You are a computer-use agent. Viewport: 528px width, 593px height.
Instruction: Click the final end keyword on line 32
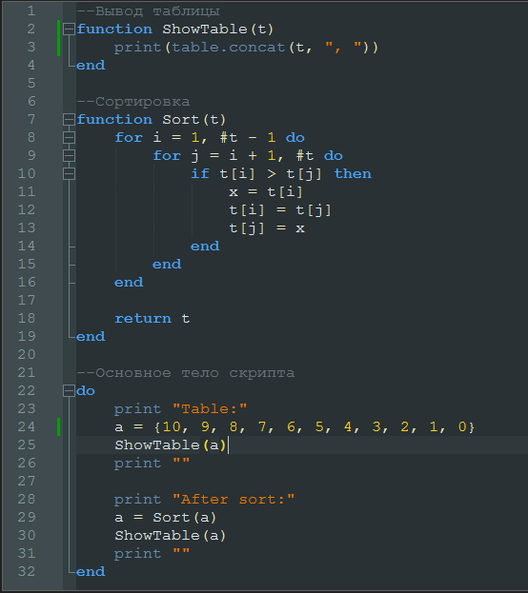91,571
